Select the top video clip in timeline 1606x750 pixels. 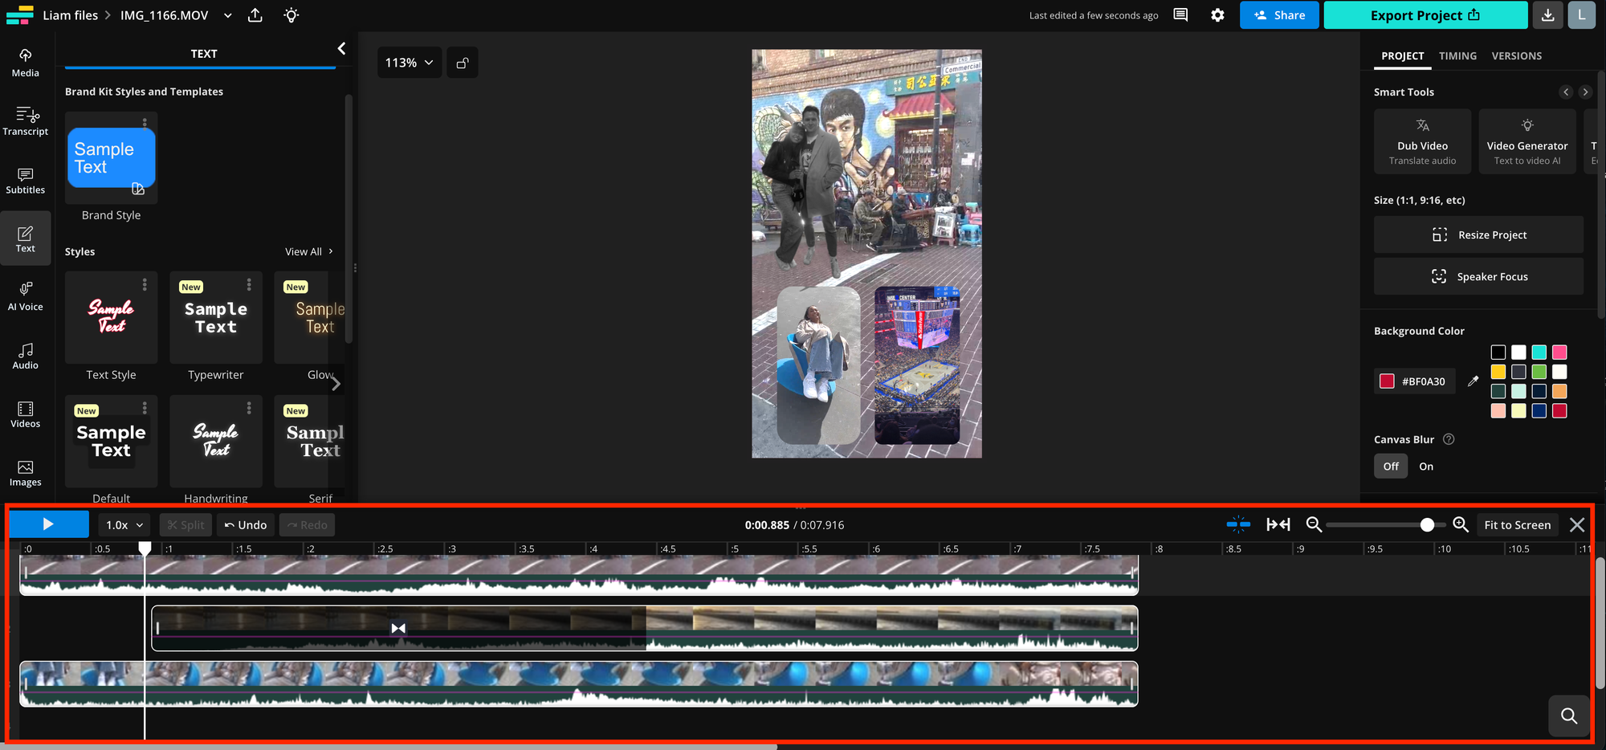[x=579, y=575]
